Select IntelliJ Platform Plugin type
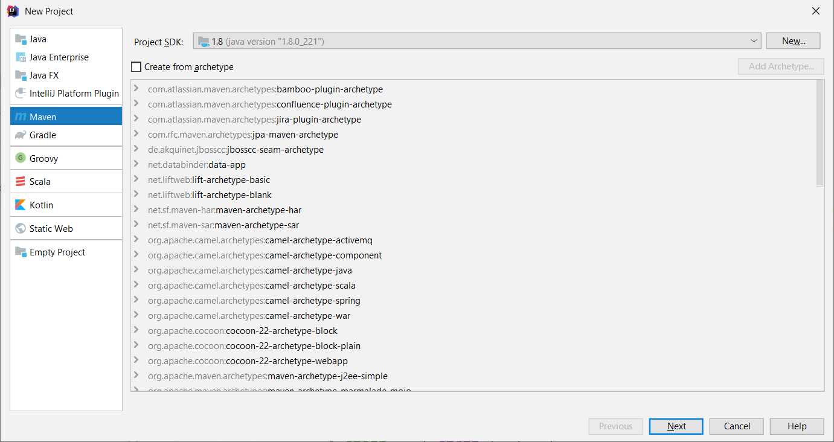The height and width of the screenshot is (442, 834). click(x=66, y=94)
